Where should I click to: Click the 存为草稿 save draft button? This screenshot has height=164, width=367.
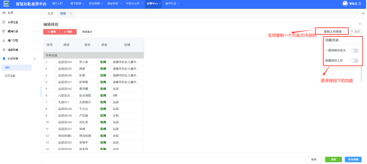pos(353,159)
